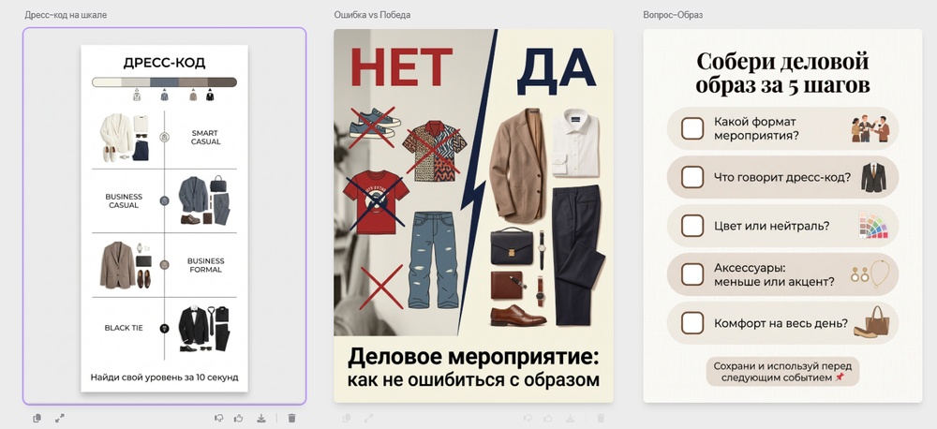This screenshot has height=429, width=937.
Task: Click the "Сохрани и используй" banner
Action: click(x=782, y=372)
